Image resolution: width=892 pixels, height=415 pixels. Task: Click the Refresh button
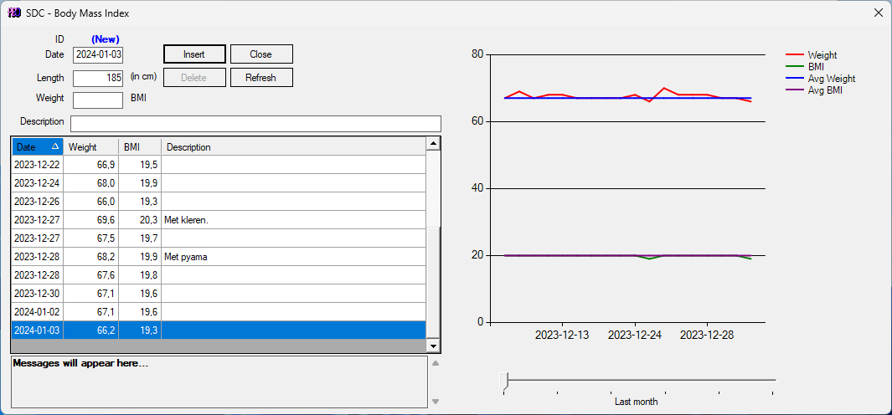click(x=261, y=78)
